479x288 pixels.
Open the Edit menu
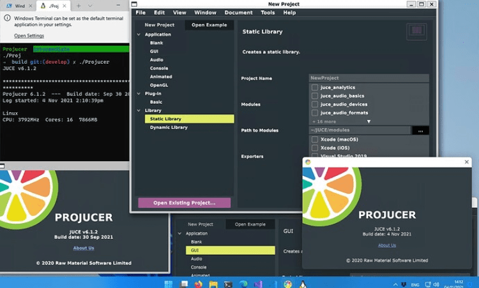pos(159,13)
